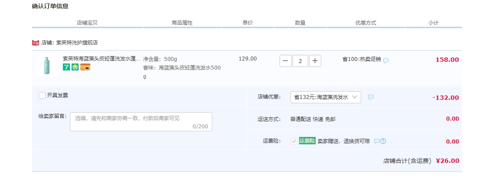Image resolution: width=478 pixels, height=178 pixels.
Task: Click the 卖家赠送，退换货可赔 text
Action: pos(343,141)
